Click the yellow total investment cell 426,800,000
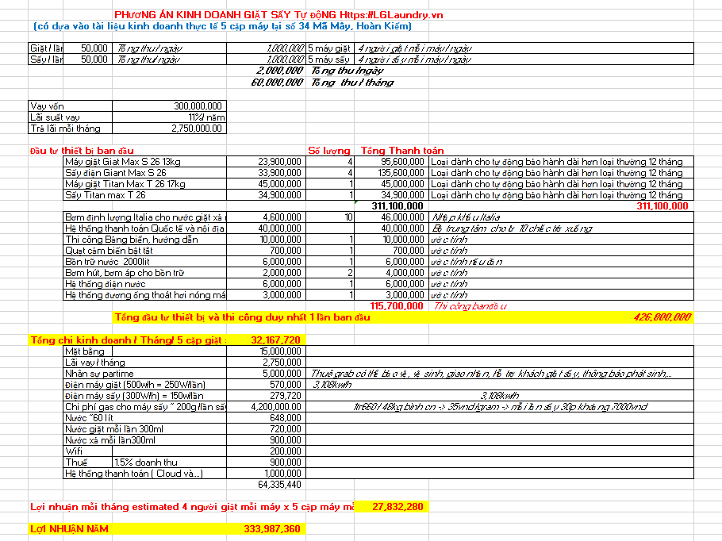Screen dimensions: 722x541 [662, 317]
